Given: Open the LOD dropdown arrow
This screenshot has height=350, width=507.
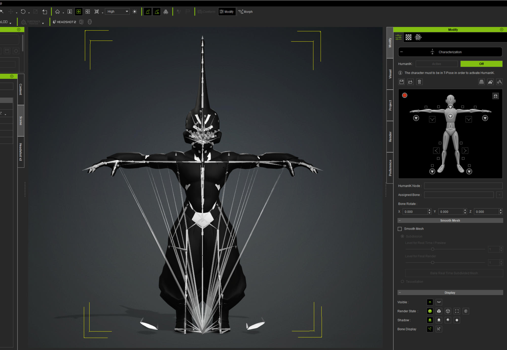Looking at the screenshot, I should pos(10,23).
